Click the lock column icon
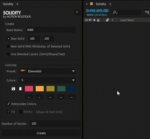The height and width of the screenshot is (139, 150). [x=98, y=20]
